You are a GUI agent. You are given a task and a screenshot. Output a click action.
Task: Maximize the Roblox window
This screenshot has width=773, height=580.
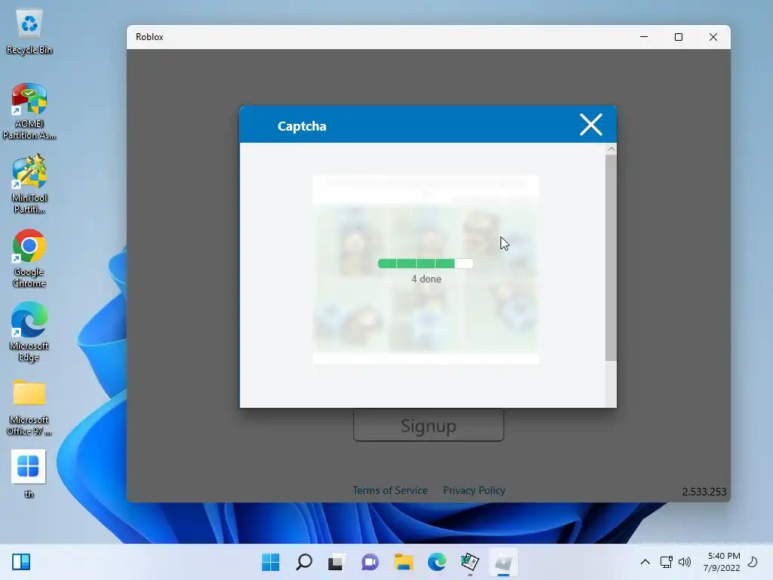(x=679, y=37)
